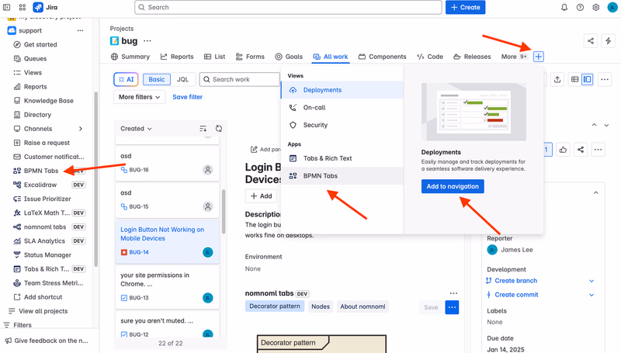Open the Reports tab in the project bar
The width and height of the screenshot is (621, 353).
pos(177,57)
